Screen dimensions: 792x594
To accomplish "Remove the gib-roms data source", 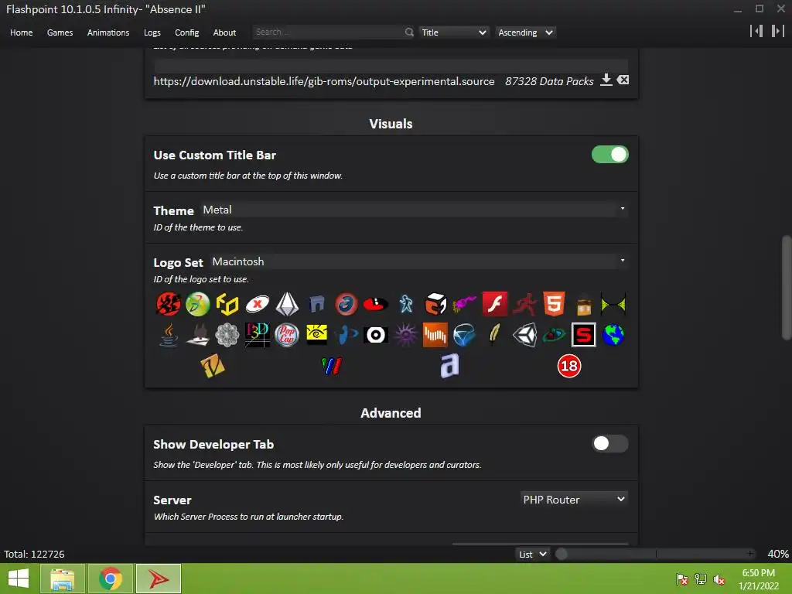I will 623,80.
